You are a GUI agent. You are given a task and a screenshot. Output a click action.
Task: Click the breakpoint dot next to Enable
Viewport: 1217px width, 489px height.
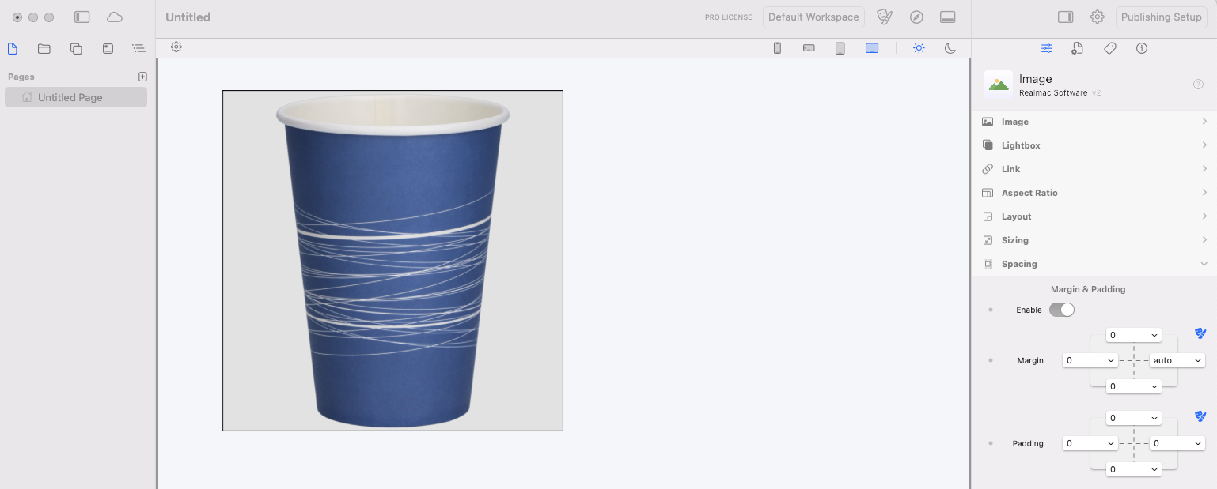(991, 310)
